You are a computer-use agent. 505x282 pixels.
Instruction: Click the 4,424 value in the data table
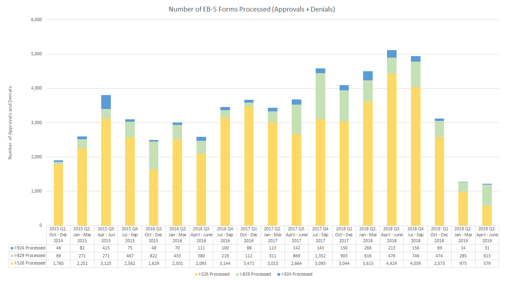click(391, 263)
